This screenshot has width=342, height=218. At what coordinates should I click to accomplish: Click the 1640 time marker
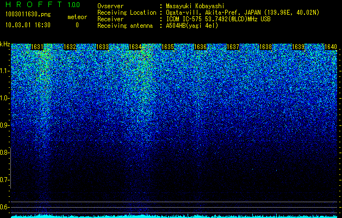(331, 47)
